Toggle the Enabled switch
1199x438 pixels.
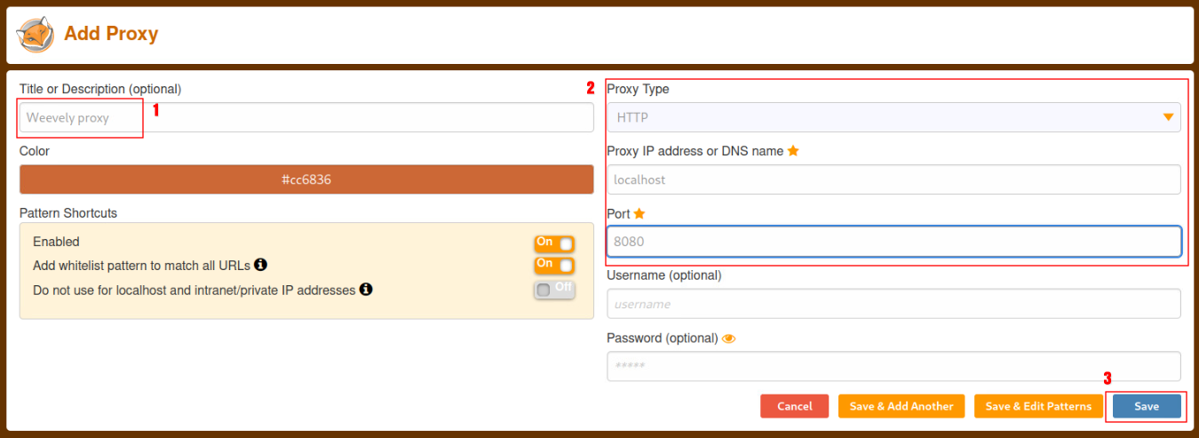pos(554,243)
